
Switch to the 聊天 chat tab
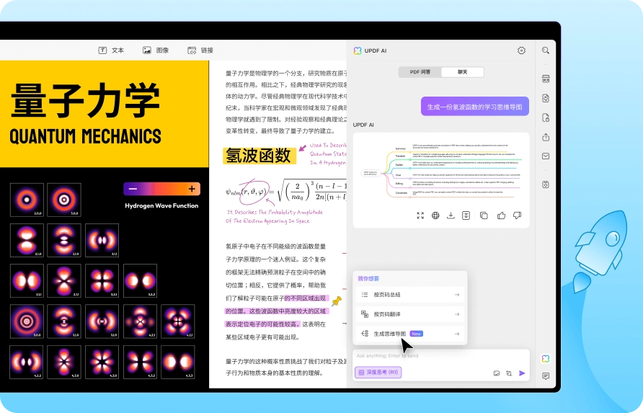click(462, 72)
